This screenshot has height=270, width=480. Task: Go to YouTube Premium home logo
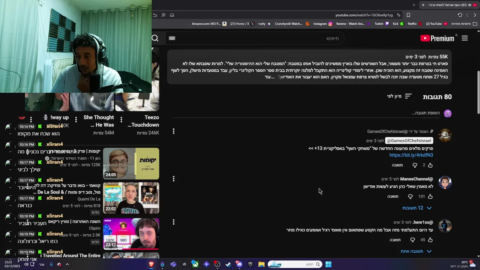tap(437, 38)
